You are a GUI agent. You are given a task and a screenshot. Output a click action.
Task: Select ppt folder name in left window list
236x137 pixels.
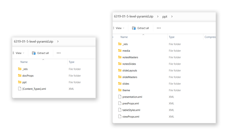tap(24, 82)
